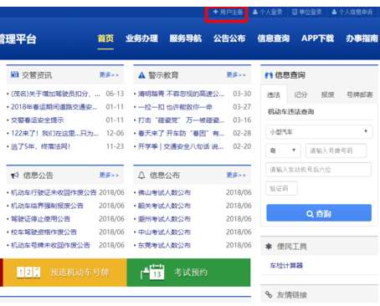Open 机动车号牌未收回作废公告
The height and width of the screenshot is (306, 380).
pyautogui.click(x=50, y=245)
